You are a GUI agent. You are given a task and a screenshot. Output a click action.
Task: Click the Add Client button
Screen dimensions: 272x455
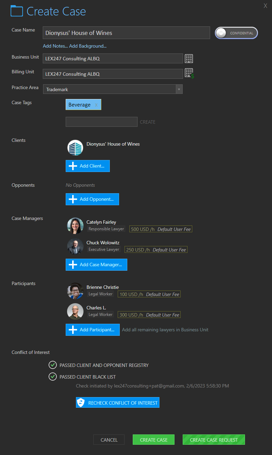(88, 166)
